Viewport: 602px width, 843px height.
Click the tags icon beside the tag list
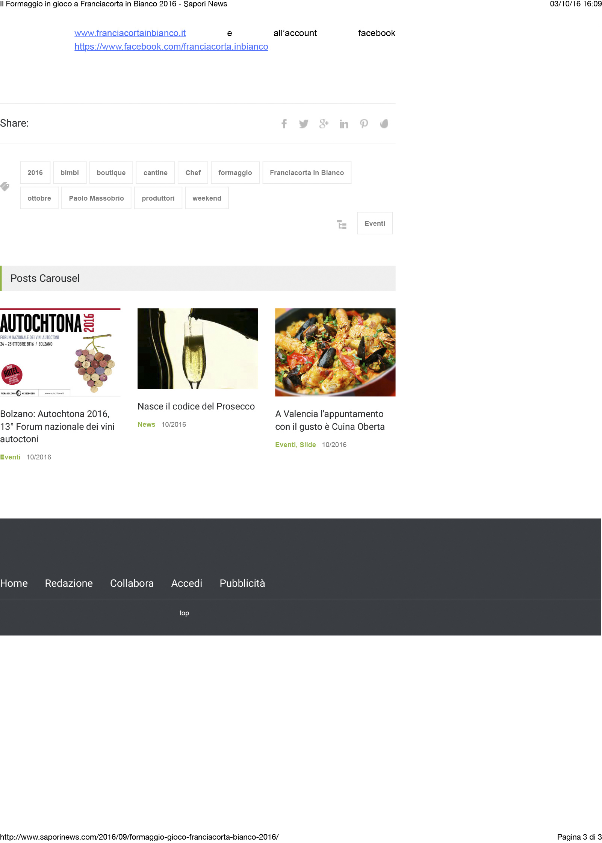click(5, 186)
